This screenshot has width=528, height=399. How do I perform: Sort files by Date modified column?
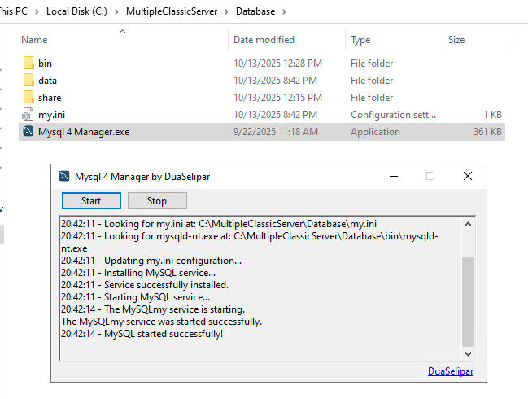264,40
